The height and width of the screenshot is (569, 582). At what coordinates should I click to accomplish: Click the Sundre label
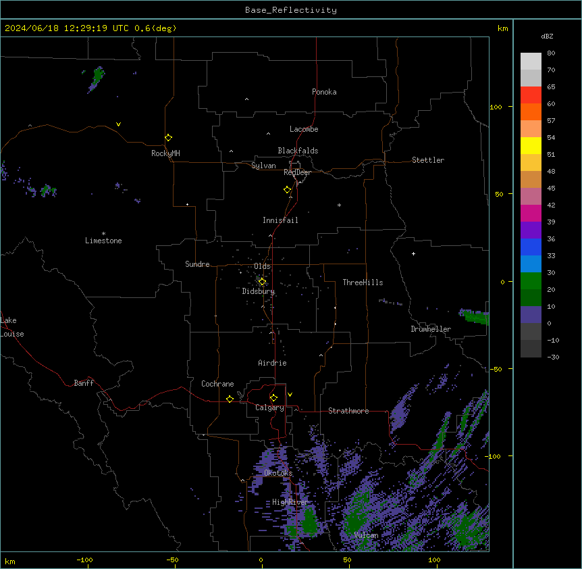point(197,264)
